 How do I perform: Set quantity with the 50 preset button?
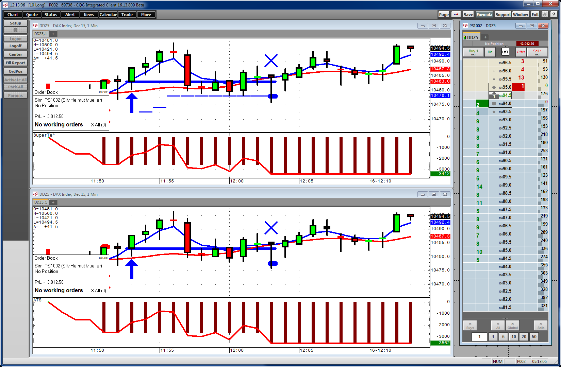[x=534, y=336]
